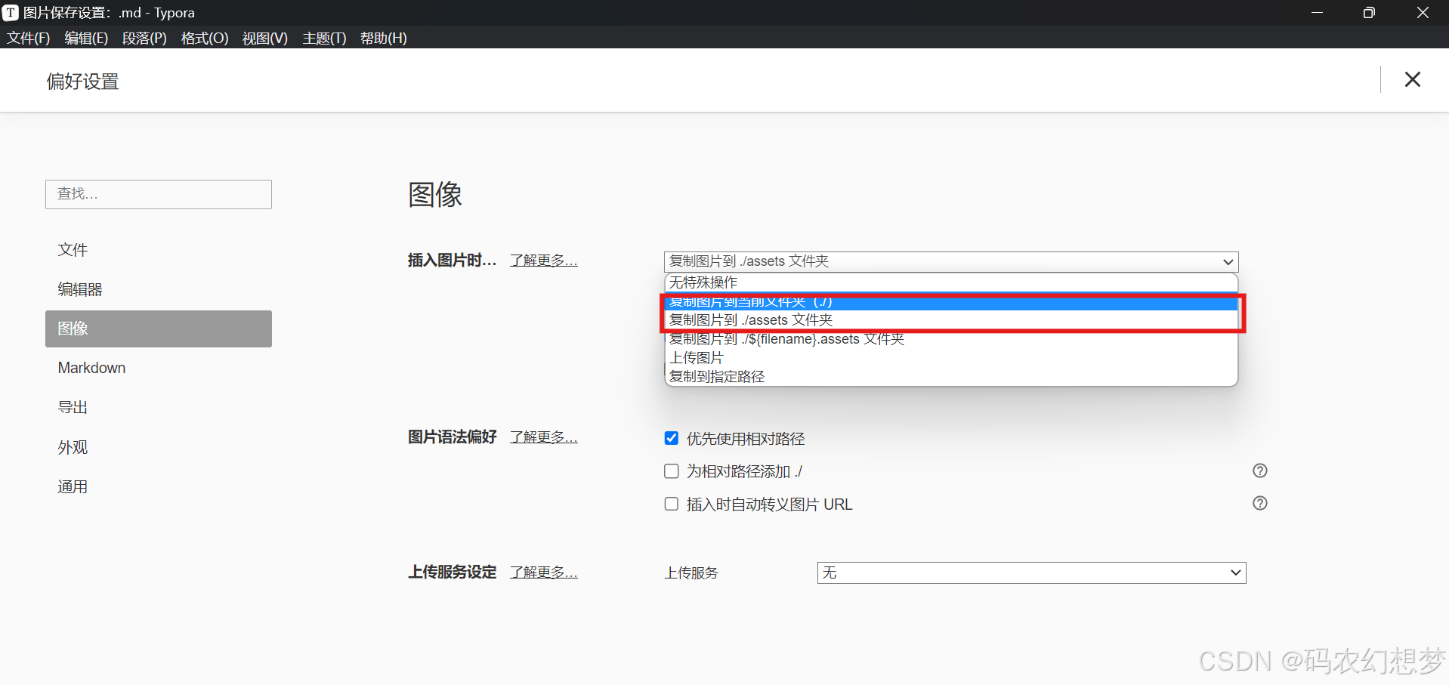Restore down the Typora window
Image resolution: width=1449 pixels, height=685 pixels.
click(x=1369, y=12)
